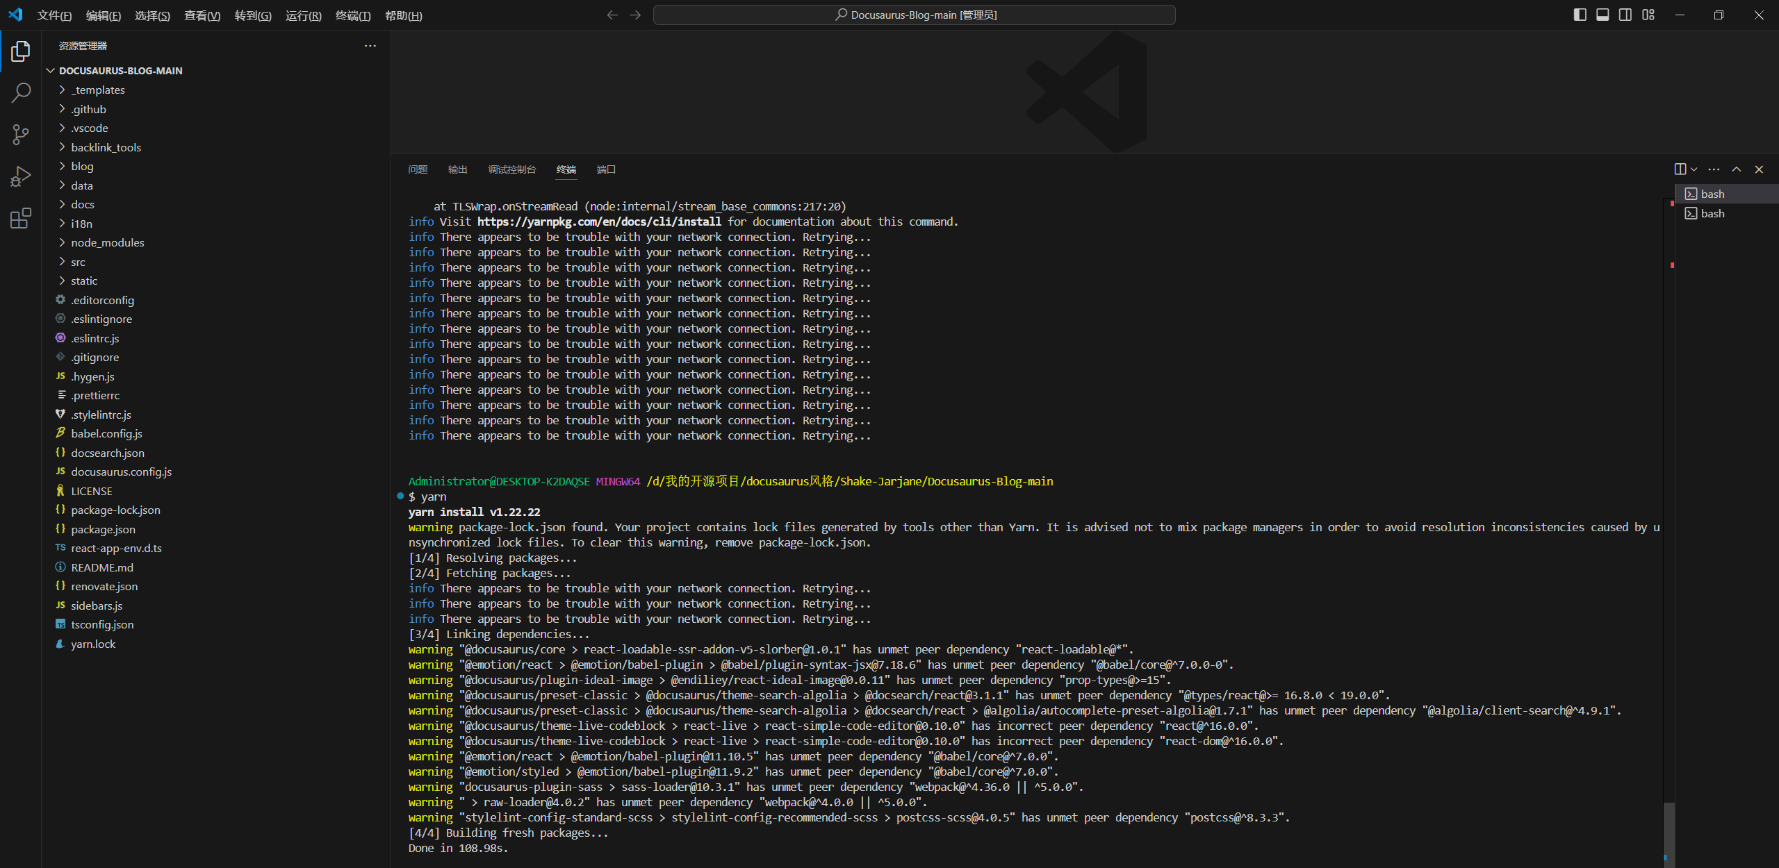Toggle primary sidebar layout icon

pos(1580,15)
